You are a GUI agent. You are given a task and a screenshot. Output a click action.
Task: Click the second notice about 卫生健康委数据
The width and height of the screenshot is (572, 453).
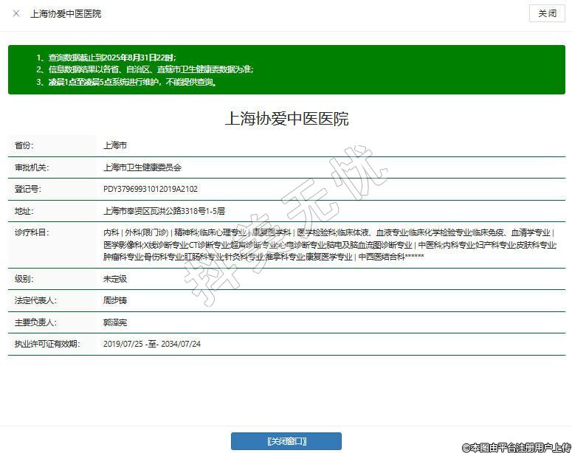point(145,69)
